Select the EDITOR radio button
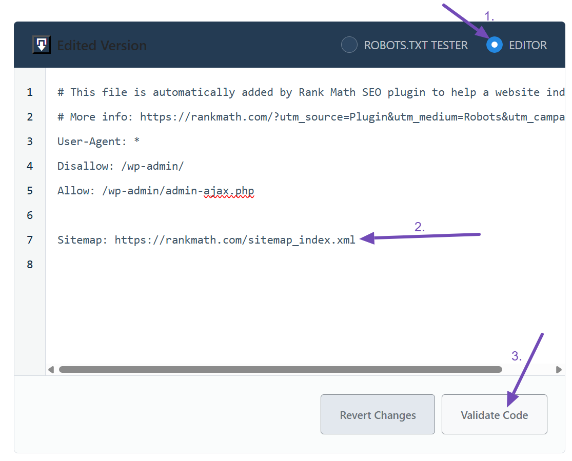Screen dimensions: 572x461 pos(494,45)
